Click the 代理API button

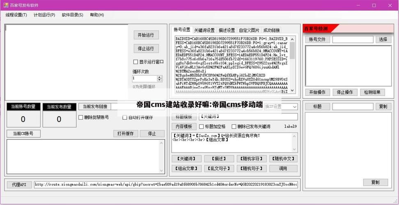pos(19,184)
